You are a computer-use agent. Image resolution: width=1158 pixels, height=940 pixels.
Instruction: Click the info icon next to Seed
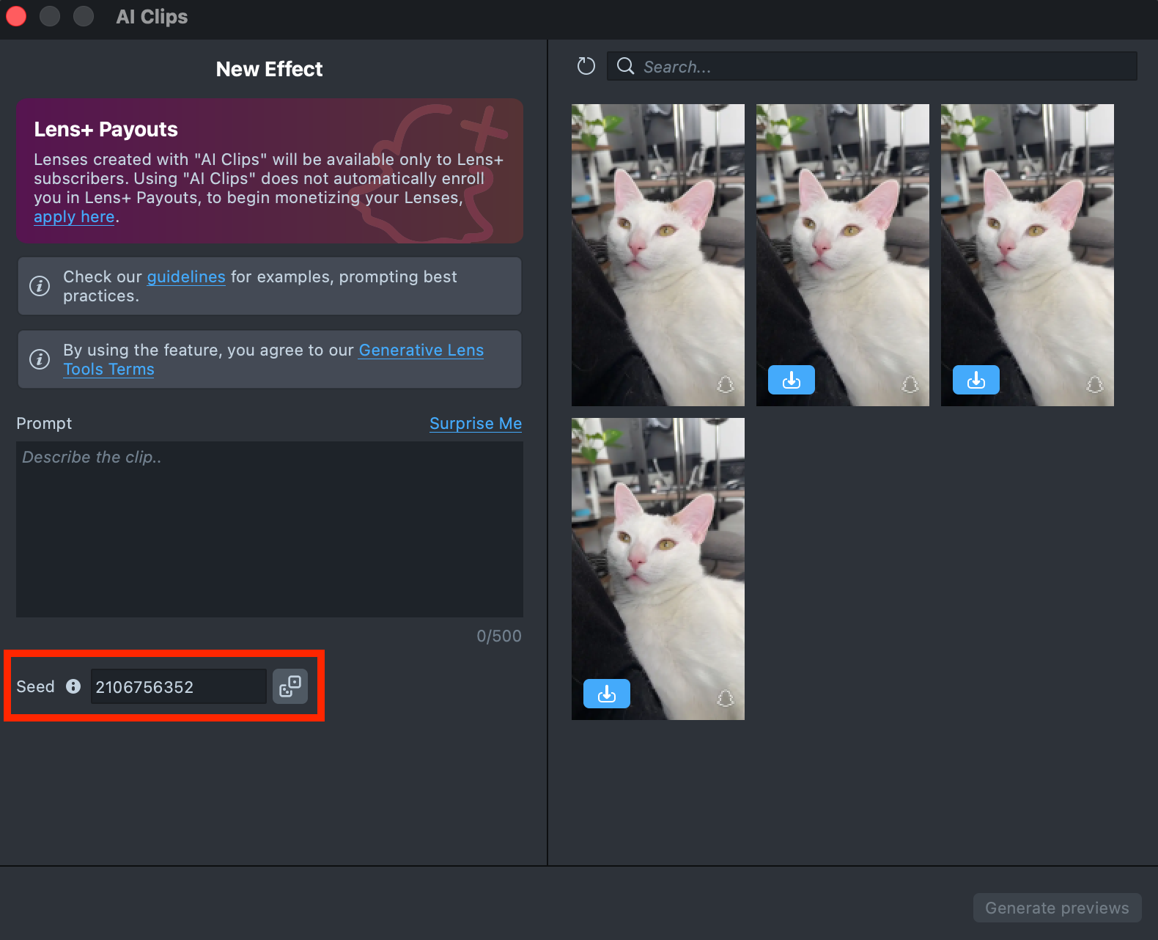73,686
